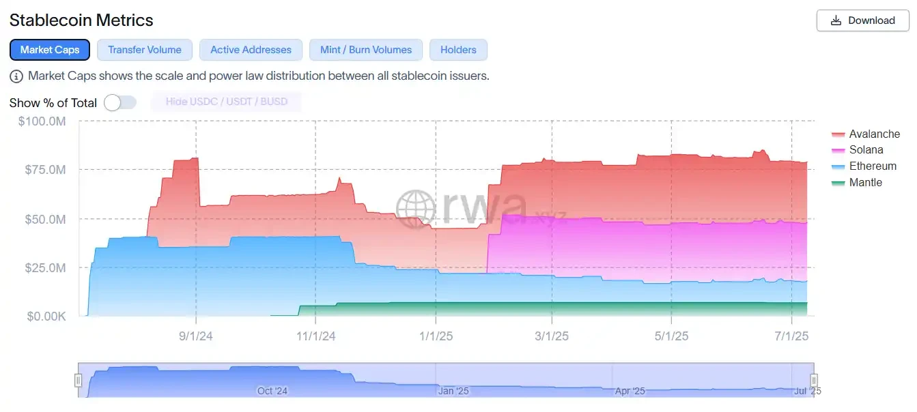Toggle the Solana legend series
Image resolution: width=917 pixels, height=412 pixels.
866,150
